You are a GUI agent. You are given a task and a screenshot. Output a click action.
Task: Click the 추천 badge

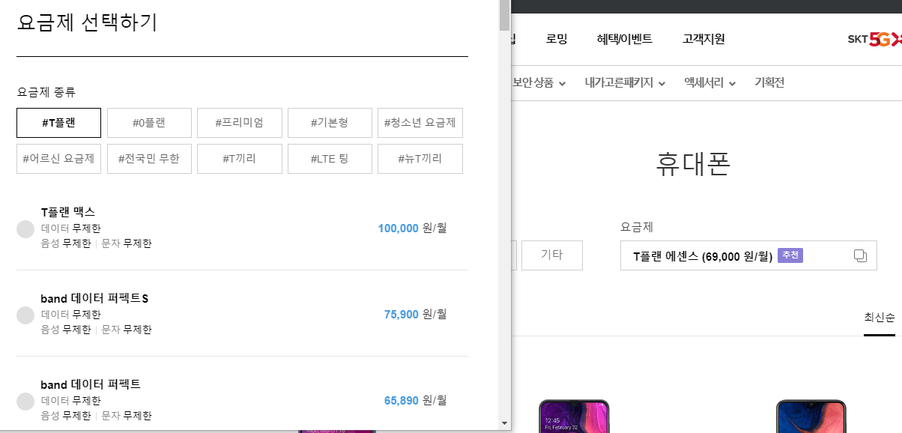790,255
